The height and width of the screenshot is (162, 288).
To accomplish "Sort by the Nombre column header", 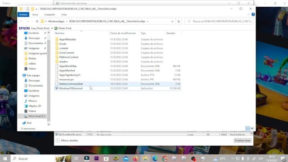I will [60, 33].
